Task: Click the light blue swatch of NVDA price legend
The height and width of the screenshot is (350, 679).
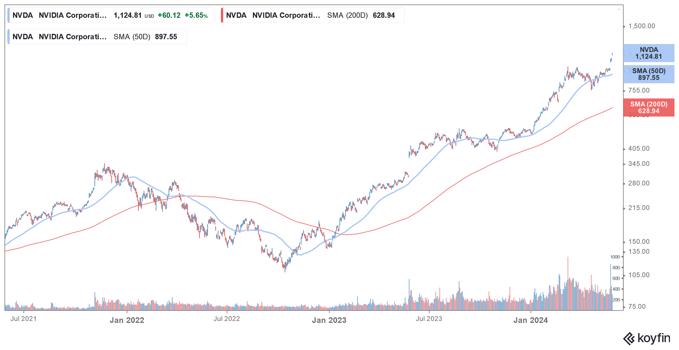Action: click(x=8, y=15)
